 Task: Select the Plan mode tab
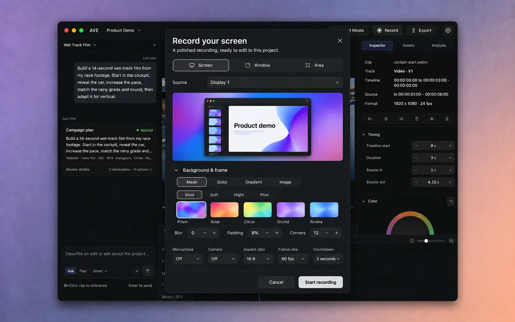83,271
